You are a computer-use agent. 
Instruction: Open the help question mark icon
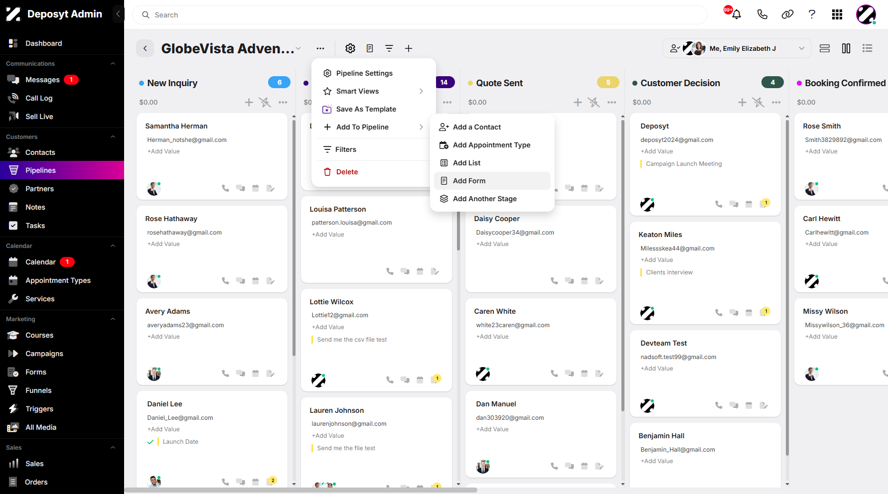tap(812, 14)
